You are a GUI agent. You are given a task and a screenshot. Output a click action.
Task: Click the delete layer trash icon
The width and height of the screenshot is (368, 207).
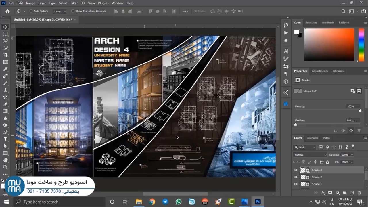pos(359,193)
